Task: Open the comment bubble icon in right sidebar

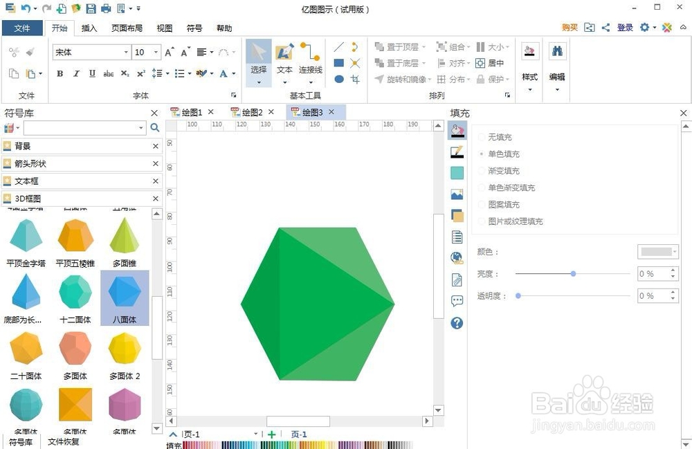Action: coord(457,300)
